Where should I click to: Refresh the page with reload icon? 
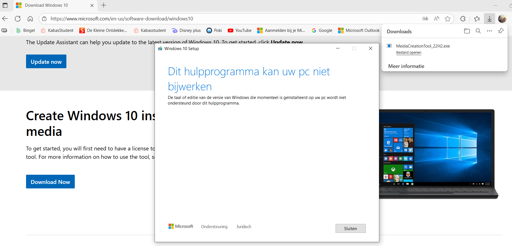(18, 19)
